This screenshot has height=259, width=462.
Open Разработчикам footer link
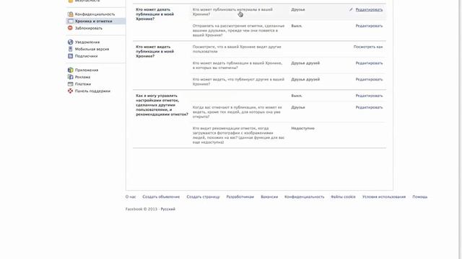coord(240,196)
